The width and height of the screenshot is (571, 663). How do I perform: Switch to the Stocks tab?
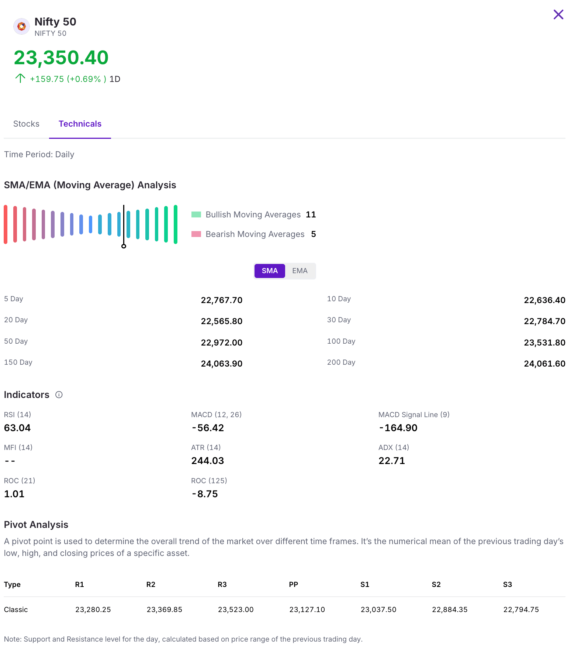pyautogui.click(x=26, y=124)
